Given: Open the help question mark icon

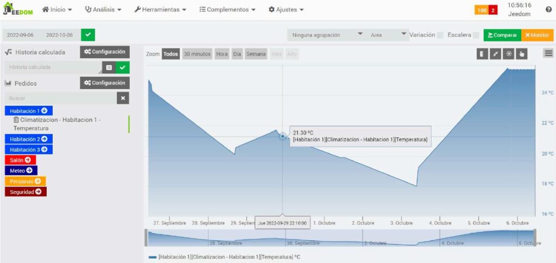Looking at the screenshot, I should [548, 10].
